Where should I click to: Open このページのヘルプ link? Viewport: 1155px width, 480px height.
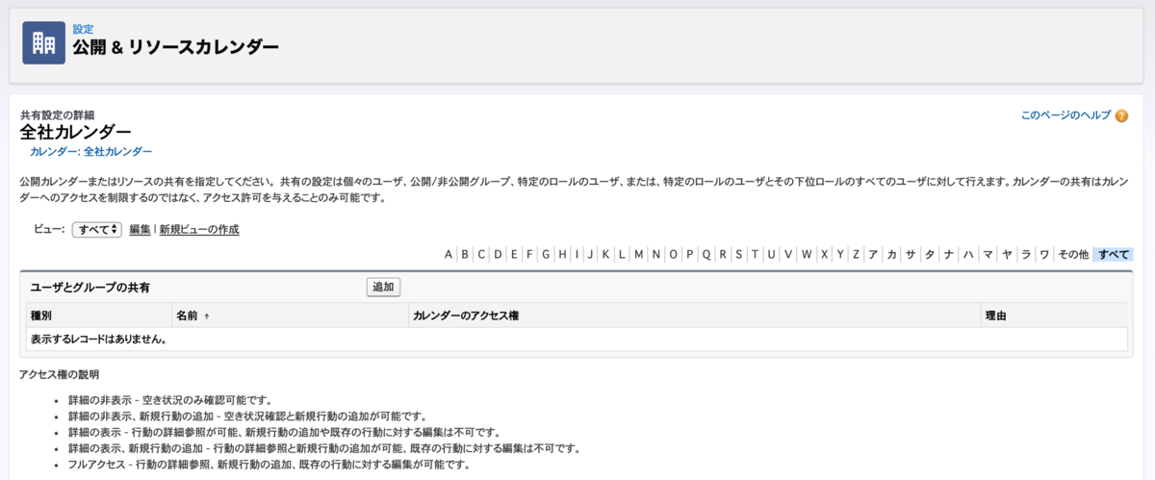[1065, 115]
